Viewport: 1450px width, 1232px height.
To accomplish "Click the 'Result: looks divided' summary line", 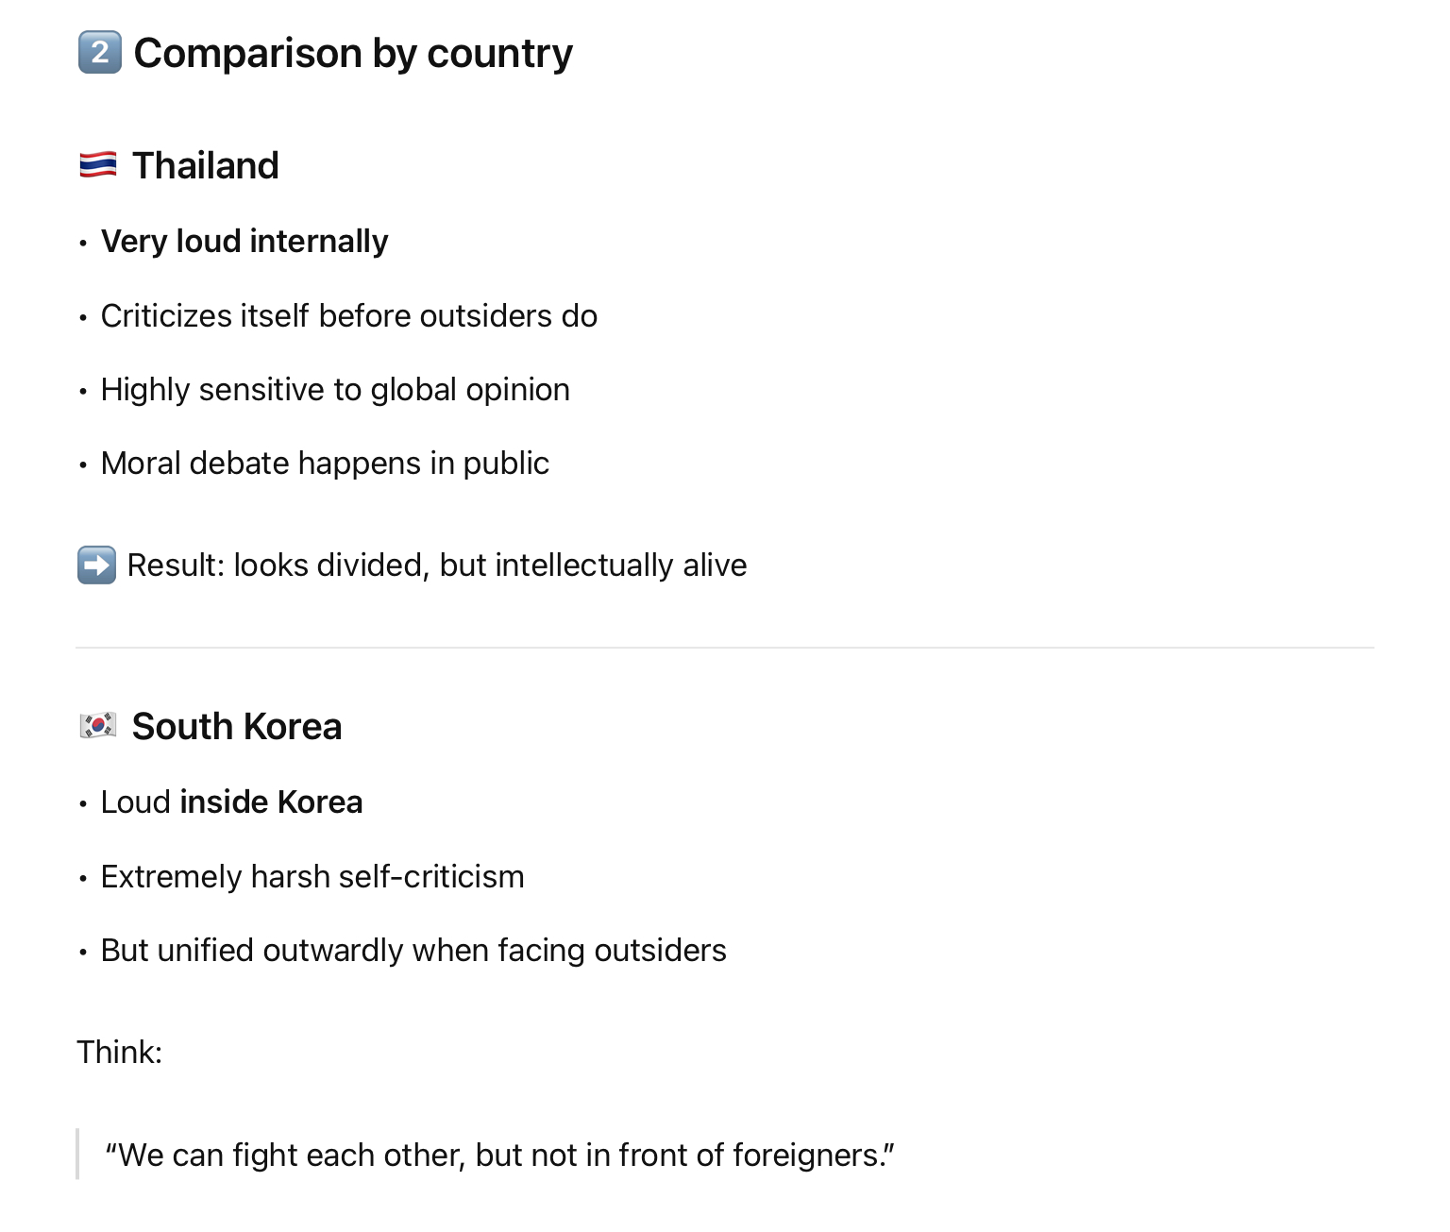I will [436, 565].
